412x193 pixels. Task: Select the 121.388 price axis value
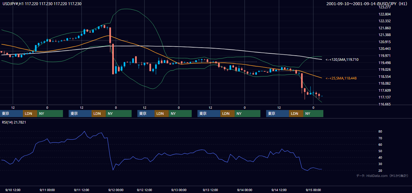coord(384,35)
